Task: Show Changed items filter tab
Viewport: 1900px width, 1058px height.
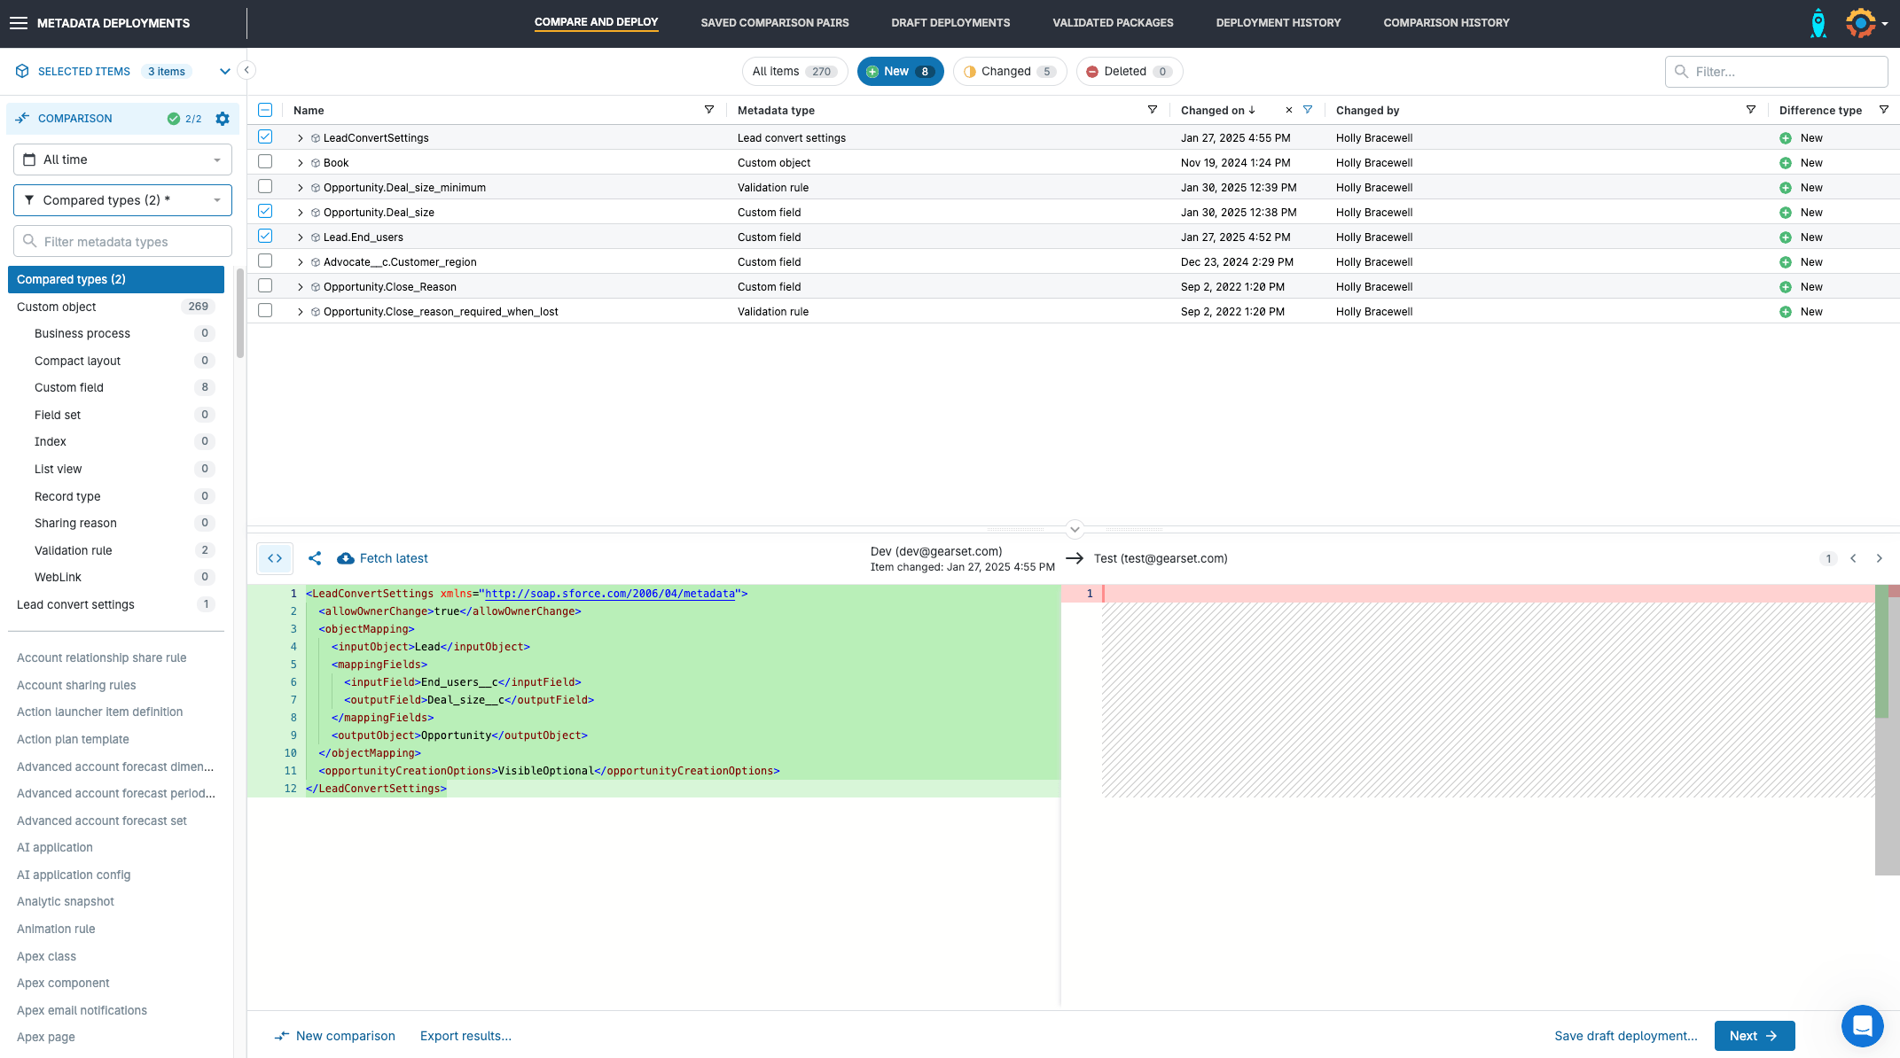Action: (x=1009, y=72)
